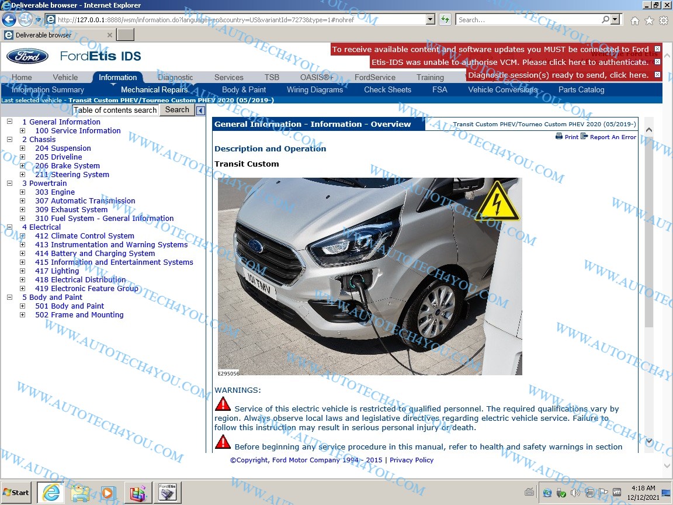
Task: Open the Privacy Policy link
Action: pos(411,460)
